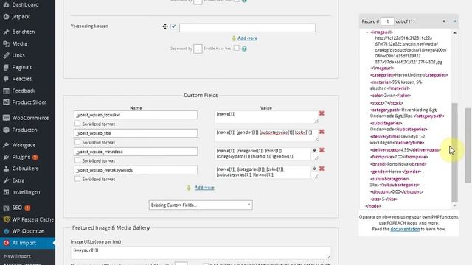The width and height of the screenshot is (472, 265).
Task: Click the Gebruikers user icon
Action: pos(6,169)
